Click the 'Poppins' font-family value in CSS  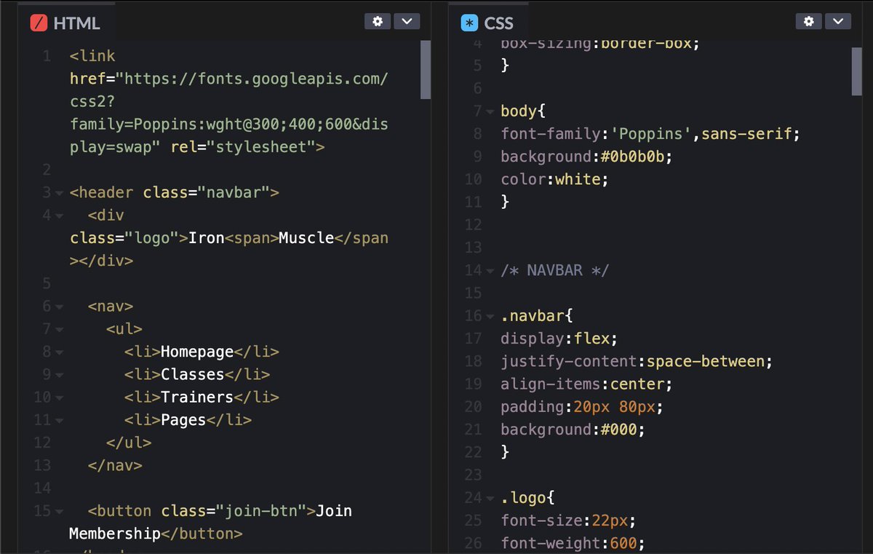650,134
